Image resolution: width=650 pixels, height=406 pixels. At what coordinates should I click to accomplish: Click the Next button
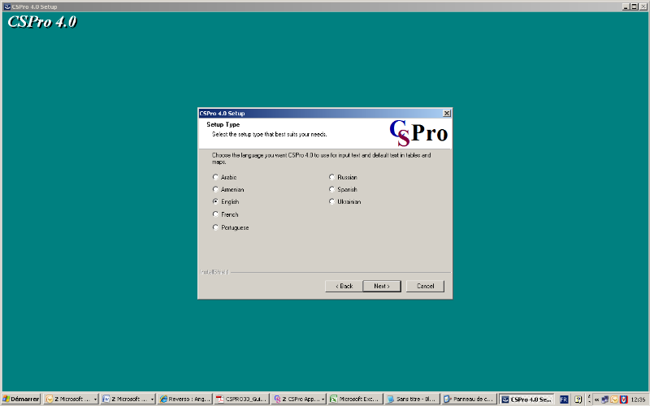[x=382, y=287]
